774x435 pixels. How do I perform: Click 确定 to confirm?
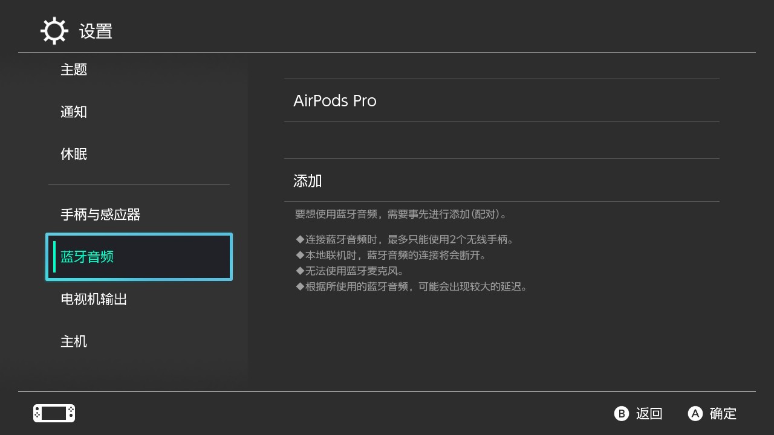[723, 413]
